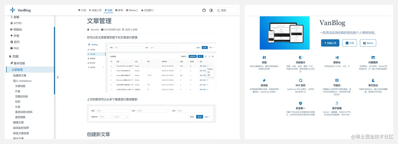Open the GitHub repository icon
The image size is (398, 144).
(x=204, y=10)
